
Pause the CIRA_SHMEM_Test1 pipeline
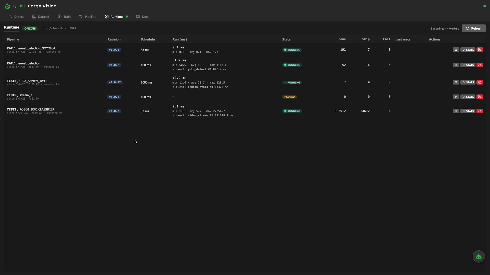(x=456, y=82)
